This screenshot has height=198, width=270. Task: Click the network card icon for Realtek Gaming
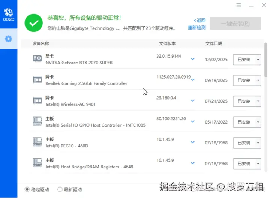pos(37,80)
